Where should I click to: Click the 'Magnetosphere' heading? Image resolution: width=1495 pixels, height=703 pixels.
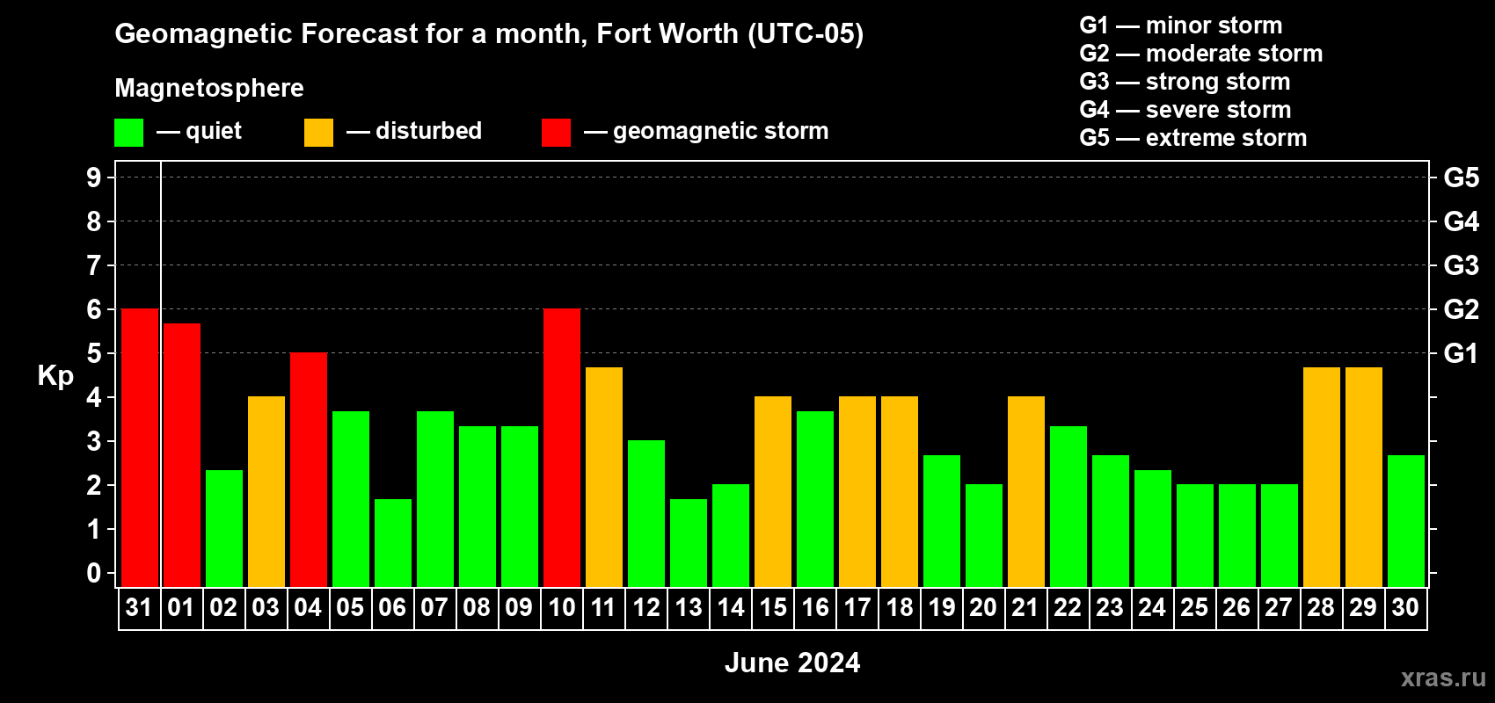coord(209,88)
